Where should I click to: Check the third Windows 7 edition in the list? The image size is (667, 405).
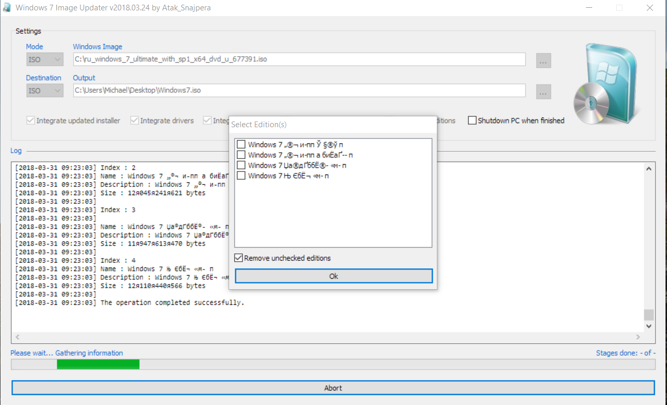pos(241,165)
